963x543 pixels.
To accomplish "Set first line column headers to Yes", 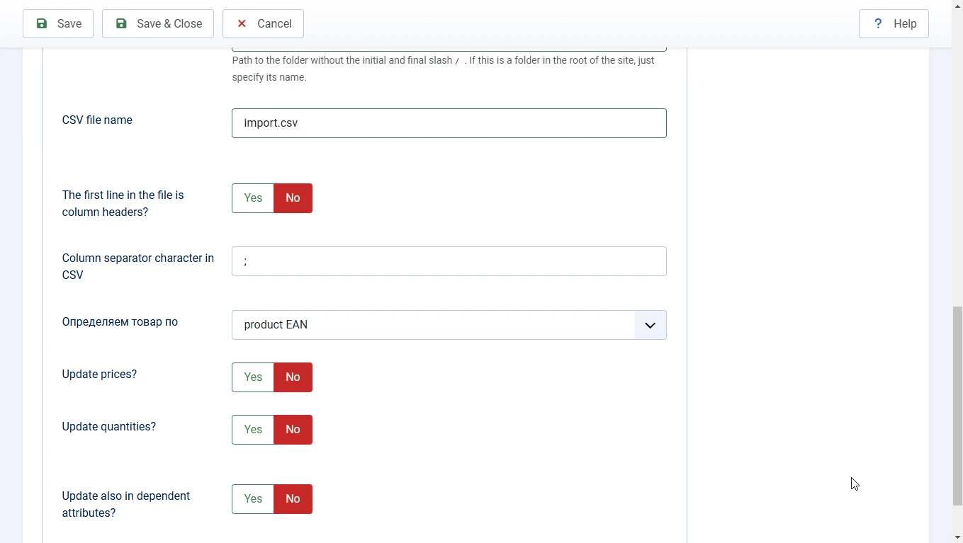I will (253, 198).
